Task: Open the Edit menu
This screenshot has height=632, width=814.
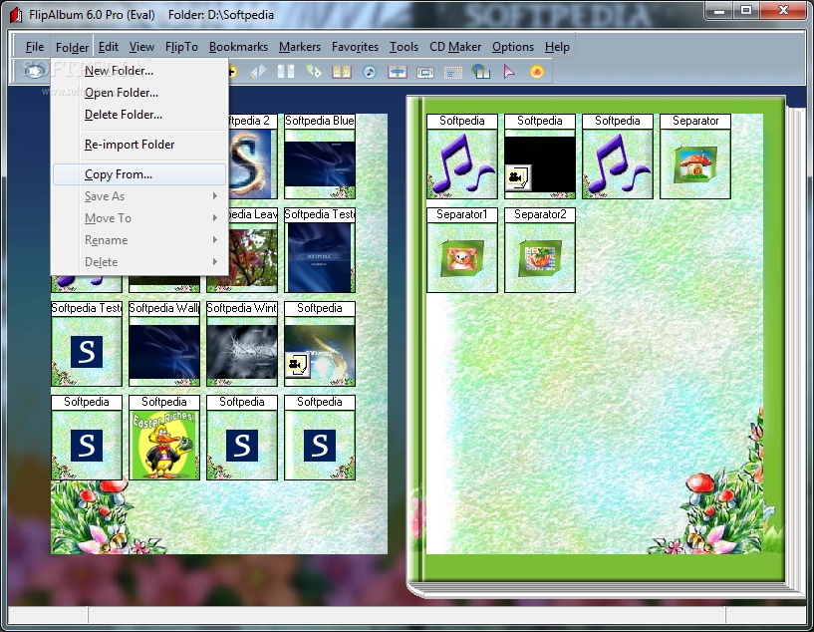Action: [109, 47]
